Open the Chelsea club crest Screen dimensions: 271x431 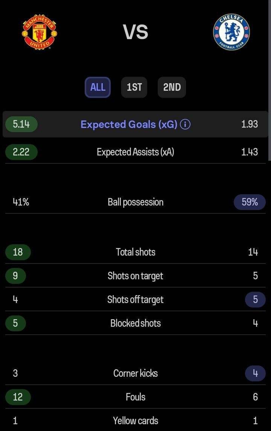point(231,32)
